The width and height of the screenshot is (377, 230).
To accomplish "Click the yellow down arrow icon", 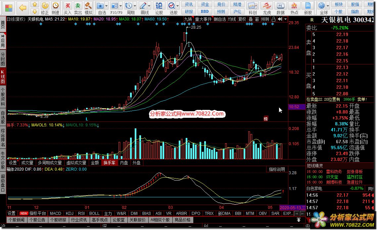I will point(35,12).
